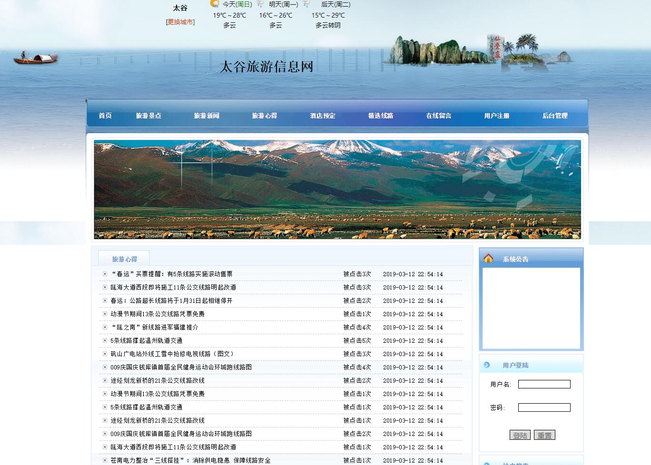
Task: Click inside the 密码 password field
Action: pos(544,407)
